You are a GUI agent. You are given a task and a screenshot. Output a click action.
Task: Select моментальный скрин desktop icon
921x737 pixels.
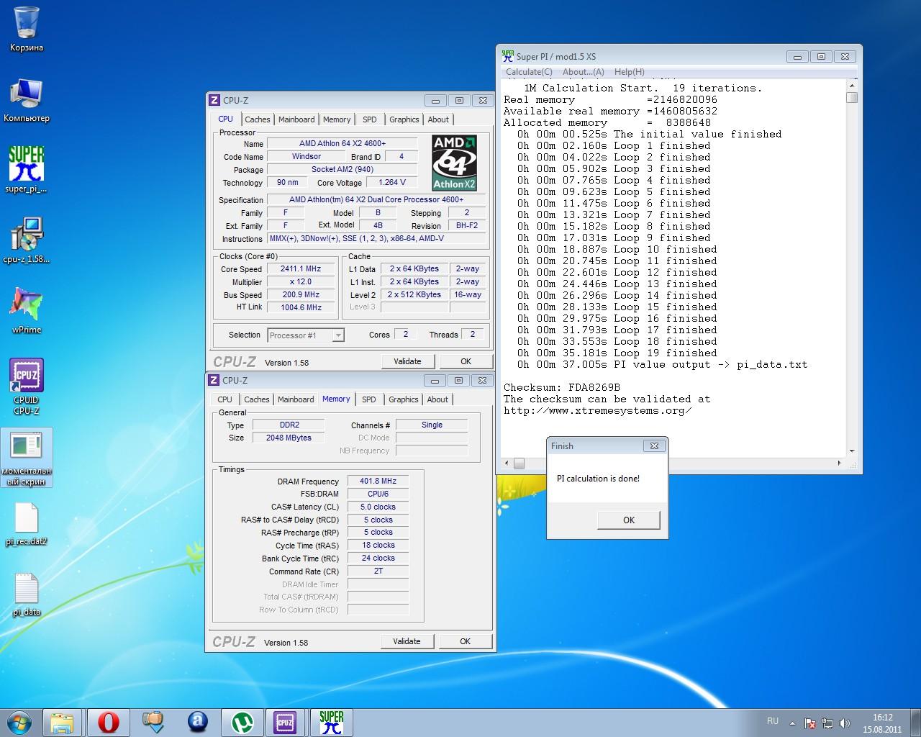tap(27, 458)
